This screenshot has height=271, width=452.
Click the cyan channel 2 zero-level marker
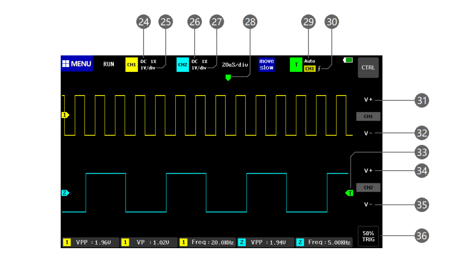(x=65, y=193)
